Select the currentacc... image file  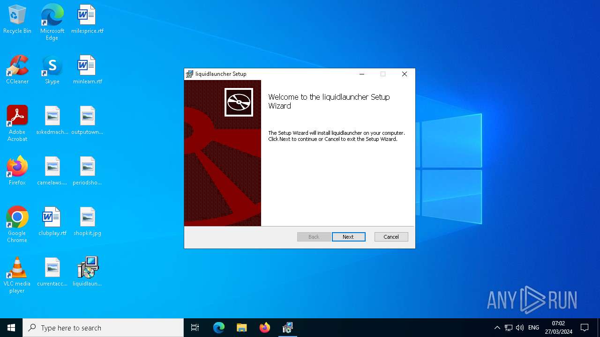tap(52, 272)
